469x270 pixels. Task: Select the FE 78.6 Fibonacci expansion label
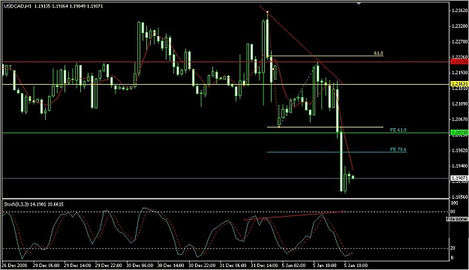click(398, 149)
